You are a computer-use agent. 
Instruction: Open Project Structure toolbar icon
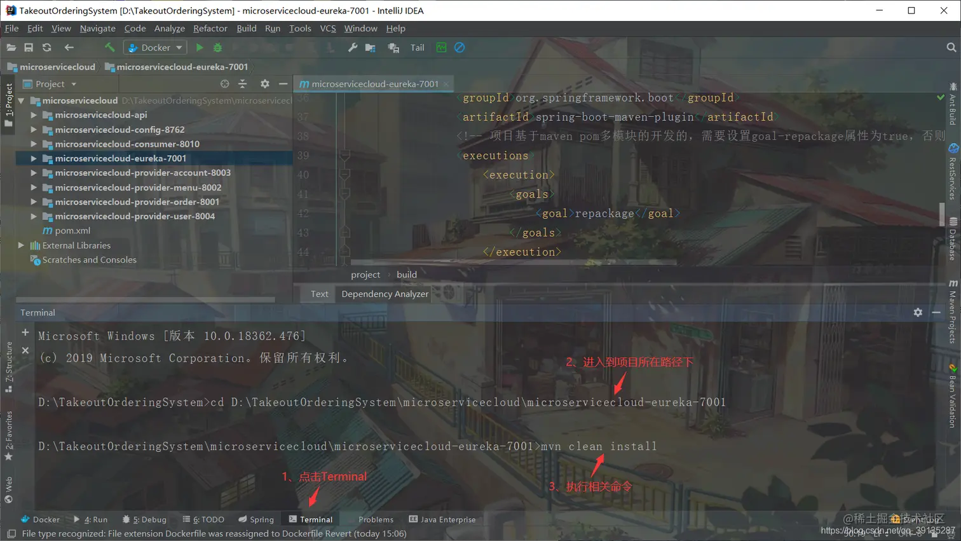point(371,48)
